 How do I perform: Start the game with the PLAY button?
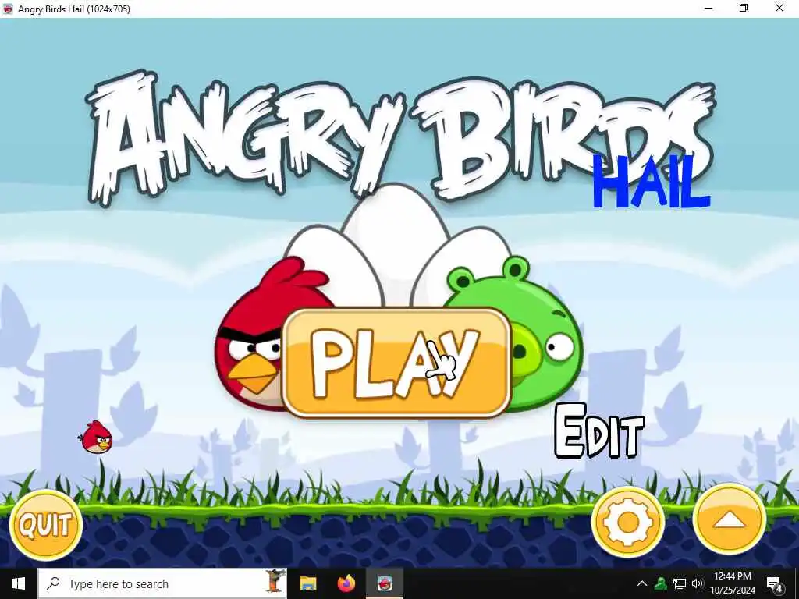coord(396,363)
